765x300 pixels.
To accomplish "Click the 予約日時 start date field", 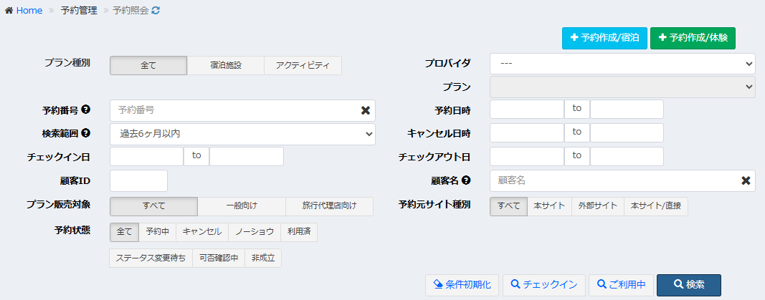I will click(x=527, y=109).
